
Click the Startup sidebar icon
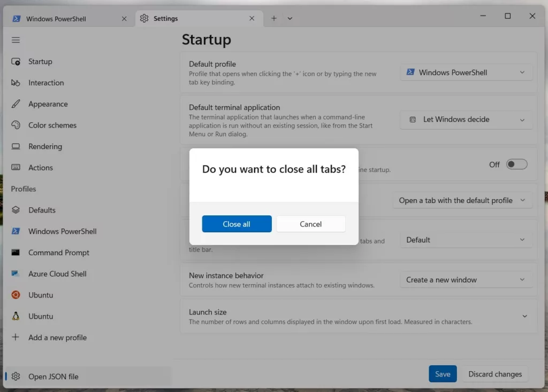pos(16,62)
